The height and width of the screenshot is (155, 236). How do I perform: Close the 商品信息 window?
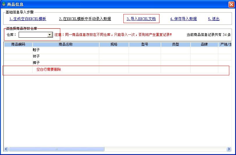click(x=231, y=5)
